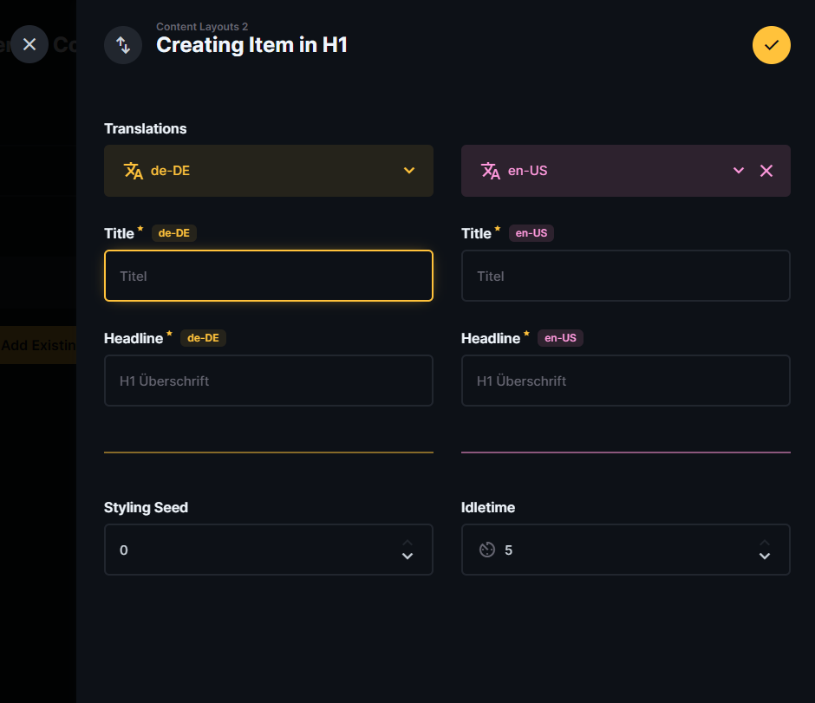
Task: Click the Add Existing button behind drawer
Action: point(38,345)
